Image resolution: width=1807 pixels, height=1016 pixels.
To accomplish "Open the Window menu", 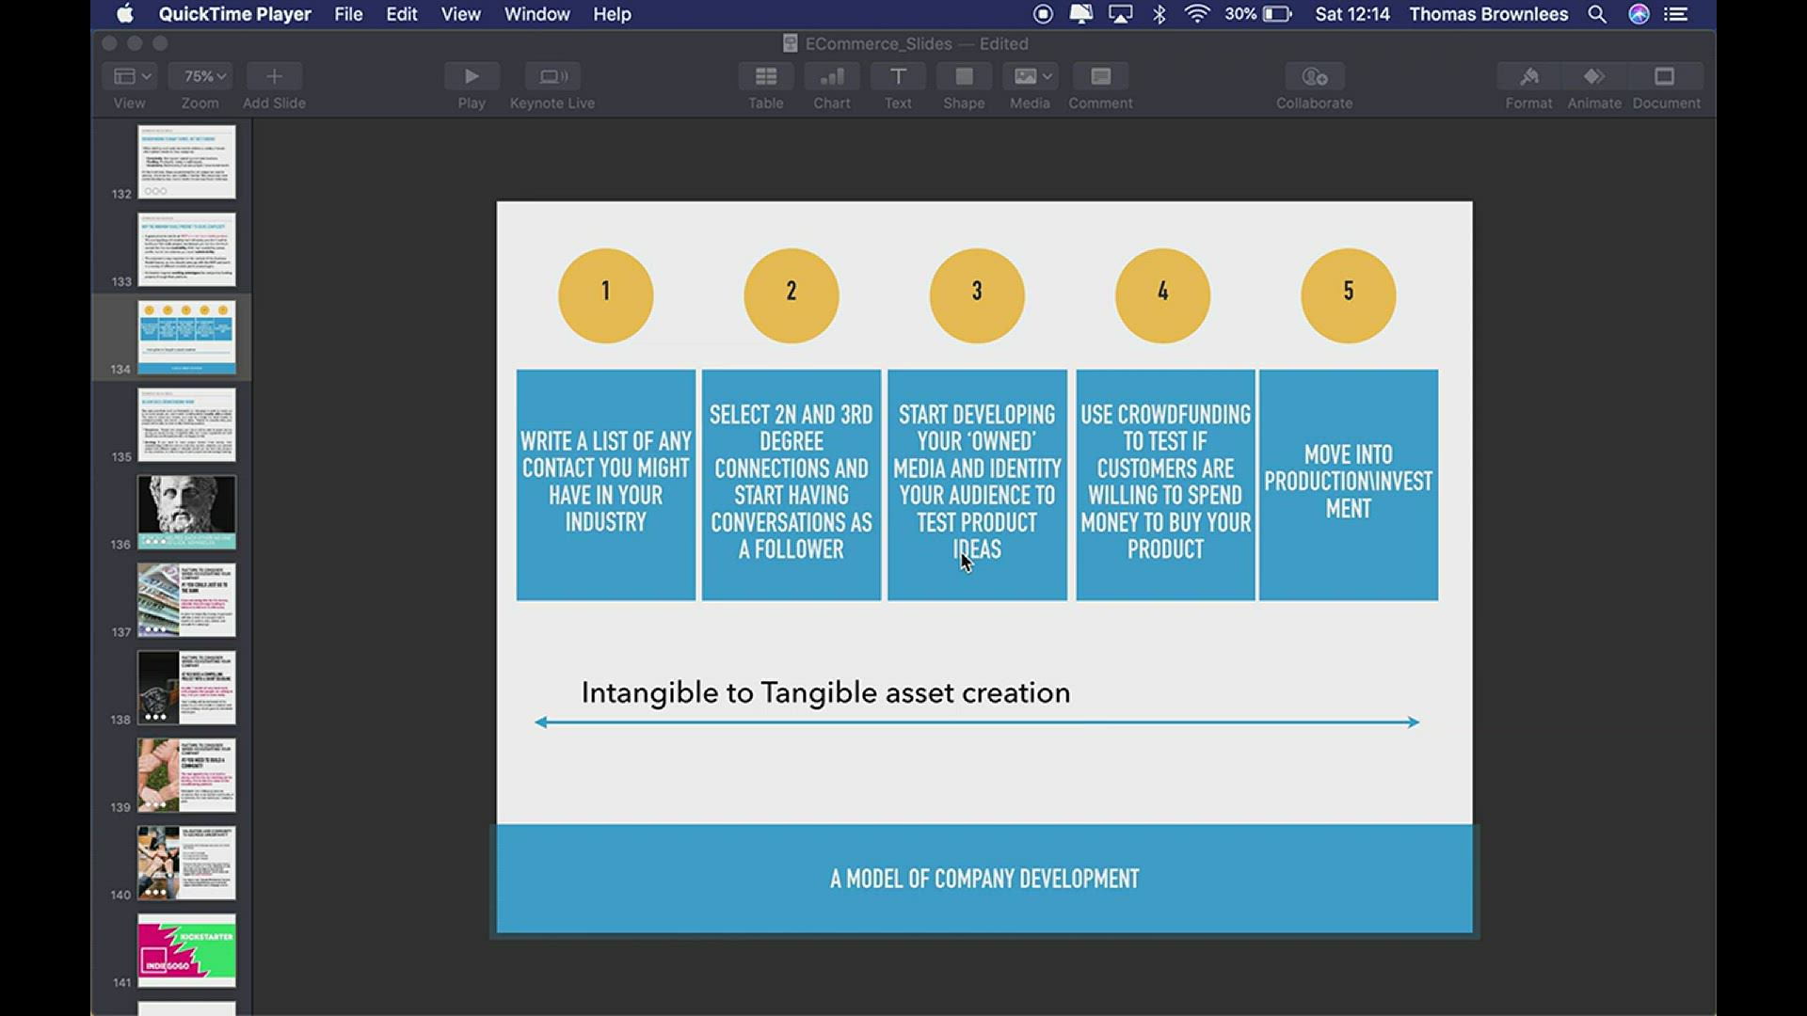I will [536, 14].
